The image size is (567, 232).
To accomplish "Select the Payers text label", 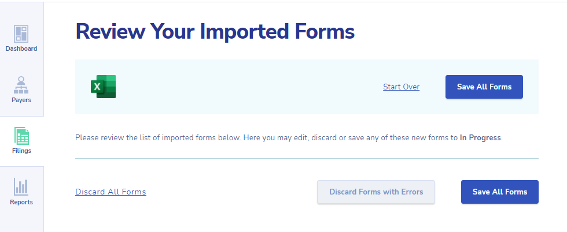I will pyautogui.click(x=21, y=100).
